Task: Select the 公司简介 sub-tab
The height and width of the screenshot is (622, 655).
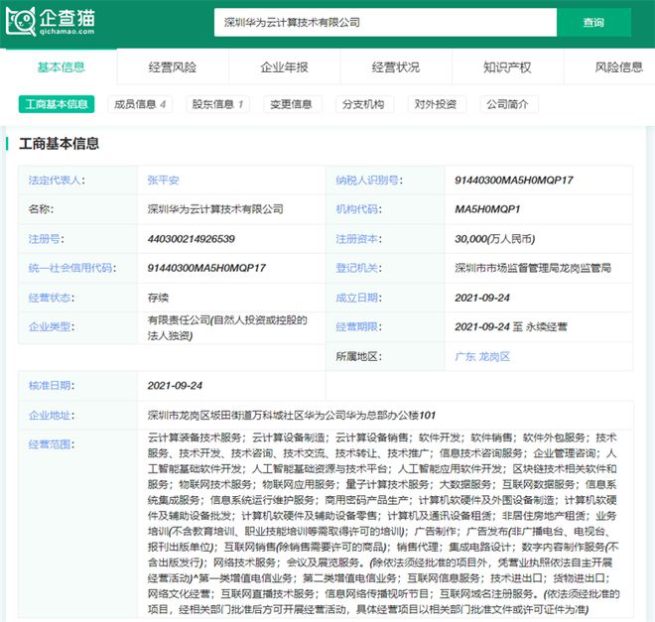Action: point(507,104)
